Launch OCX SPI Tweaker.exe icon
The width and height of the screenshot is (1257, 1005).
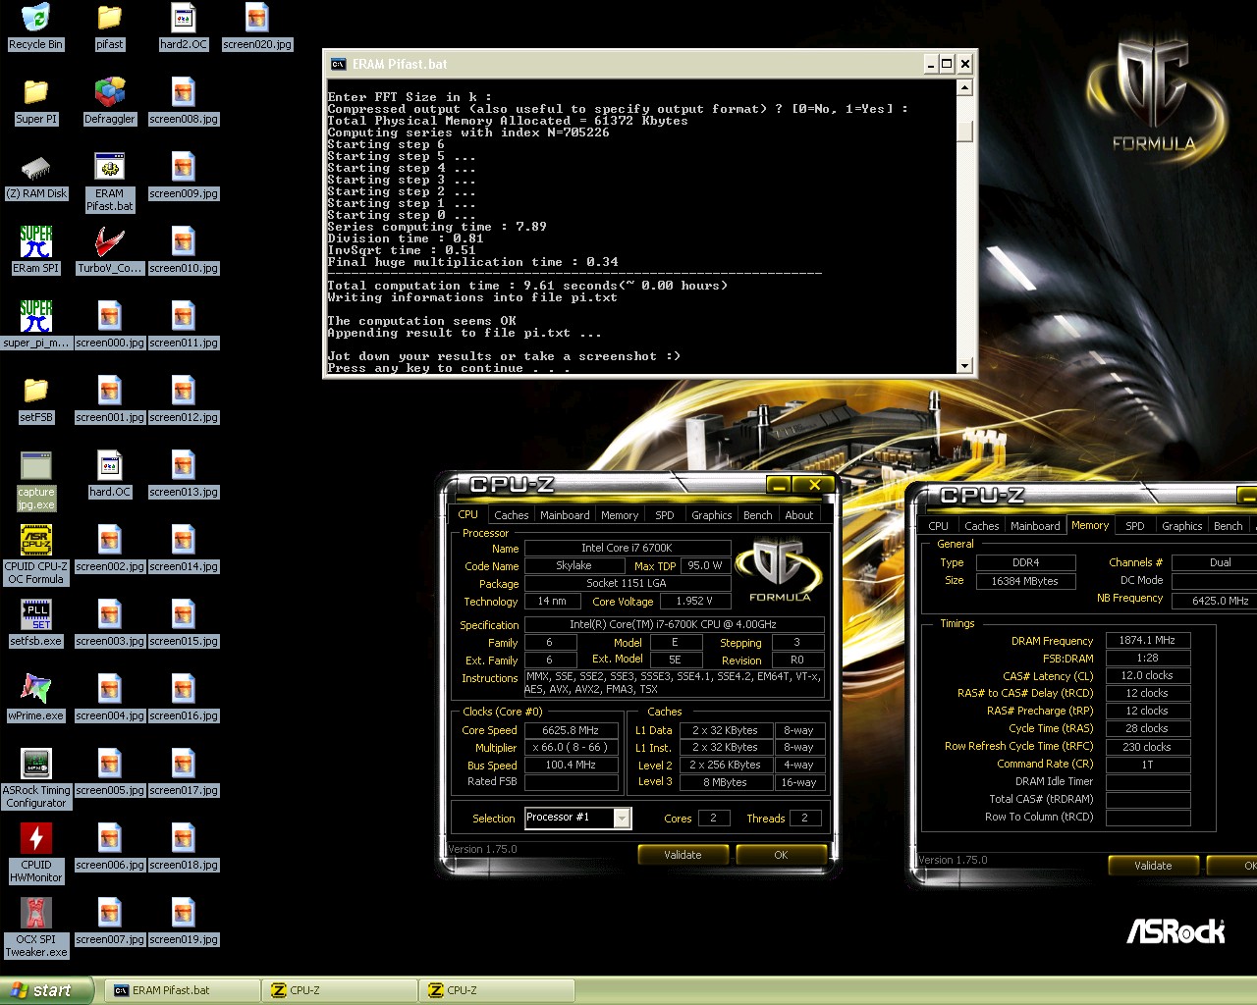(36, 927)
